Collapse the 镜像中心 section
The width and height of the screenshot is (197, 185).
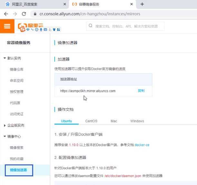(5, 136)
